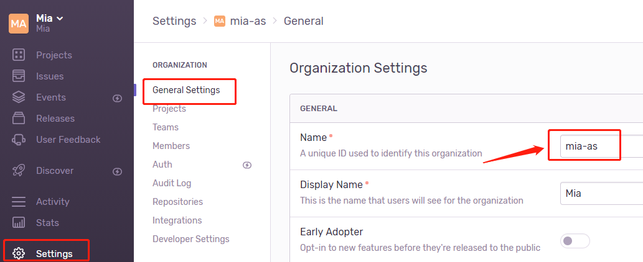Go to Members settings page
643x262 pixels.
171,146
